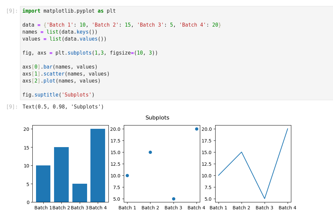Click the data dictionary definition line
Viewport: 333px width, 218px height.
(121, 25)
